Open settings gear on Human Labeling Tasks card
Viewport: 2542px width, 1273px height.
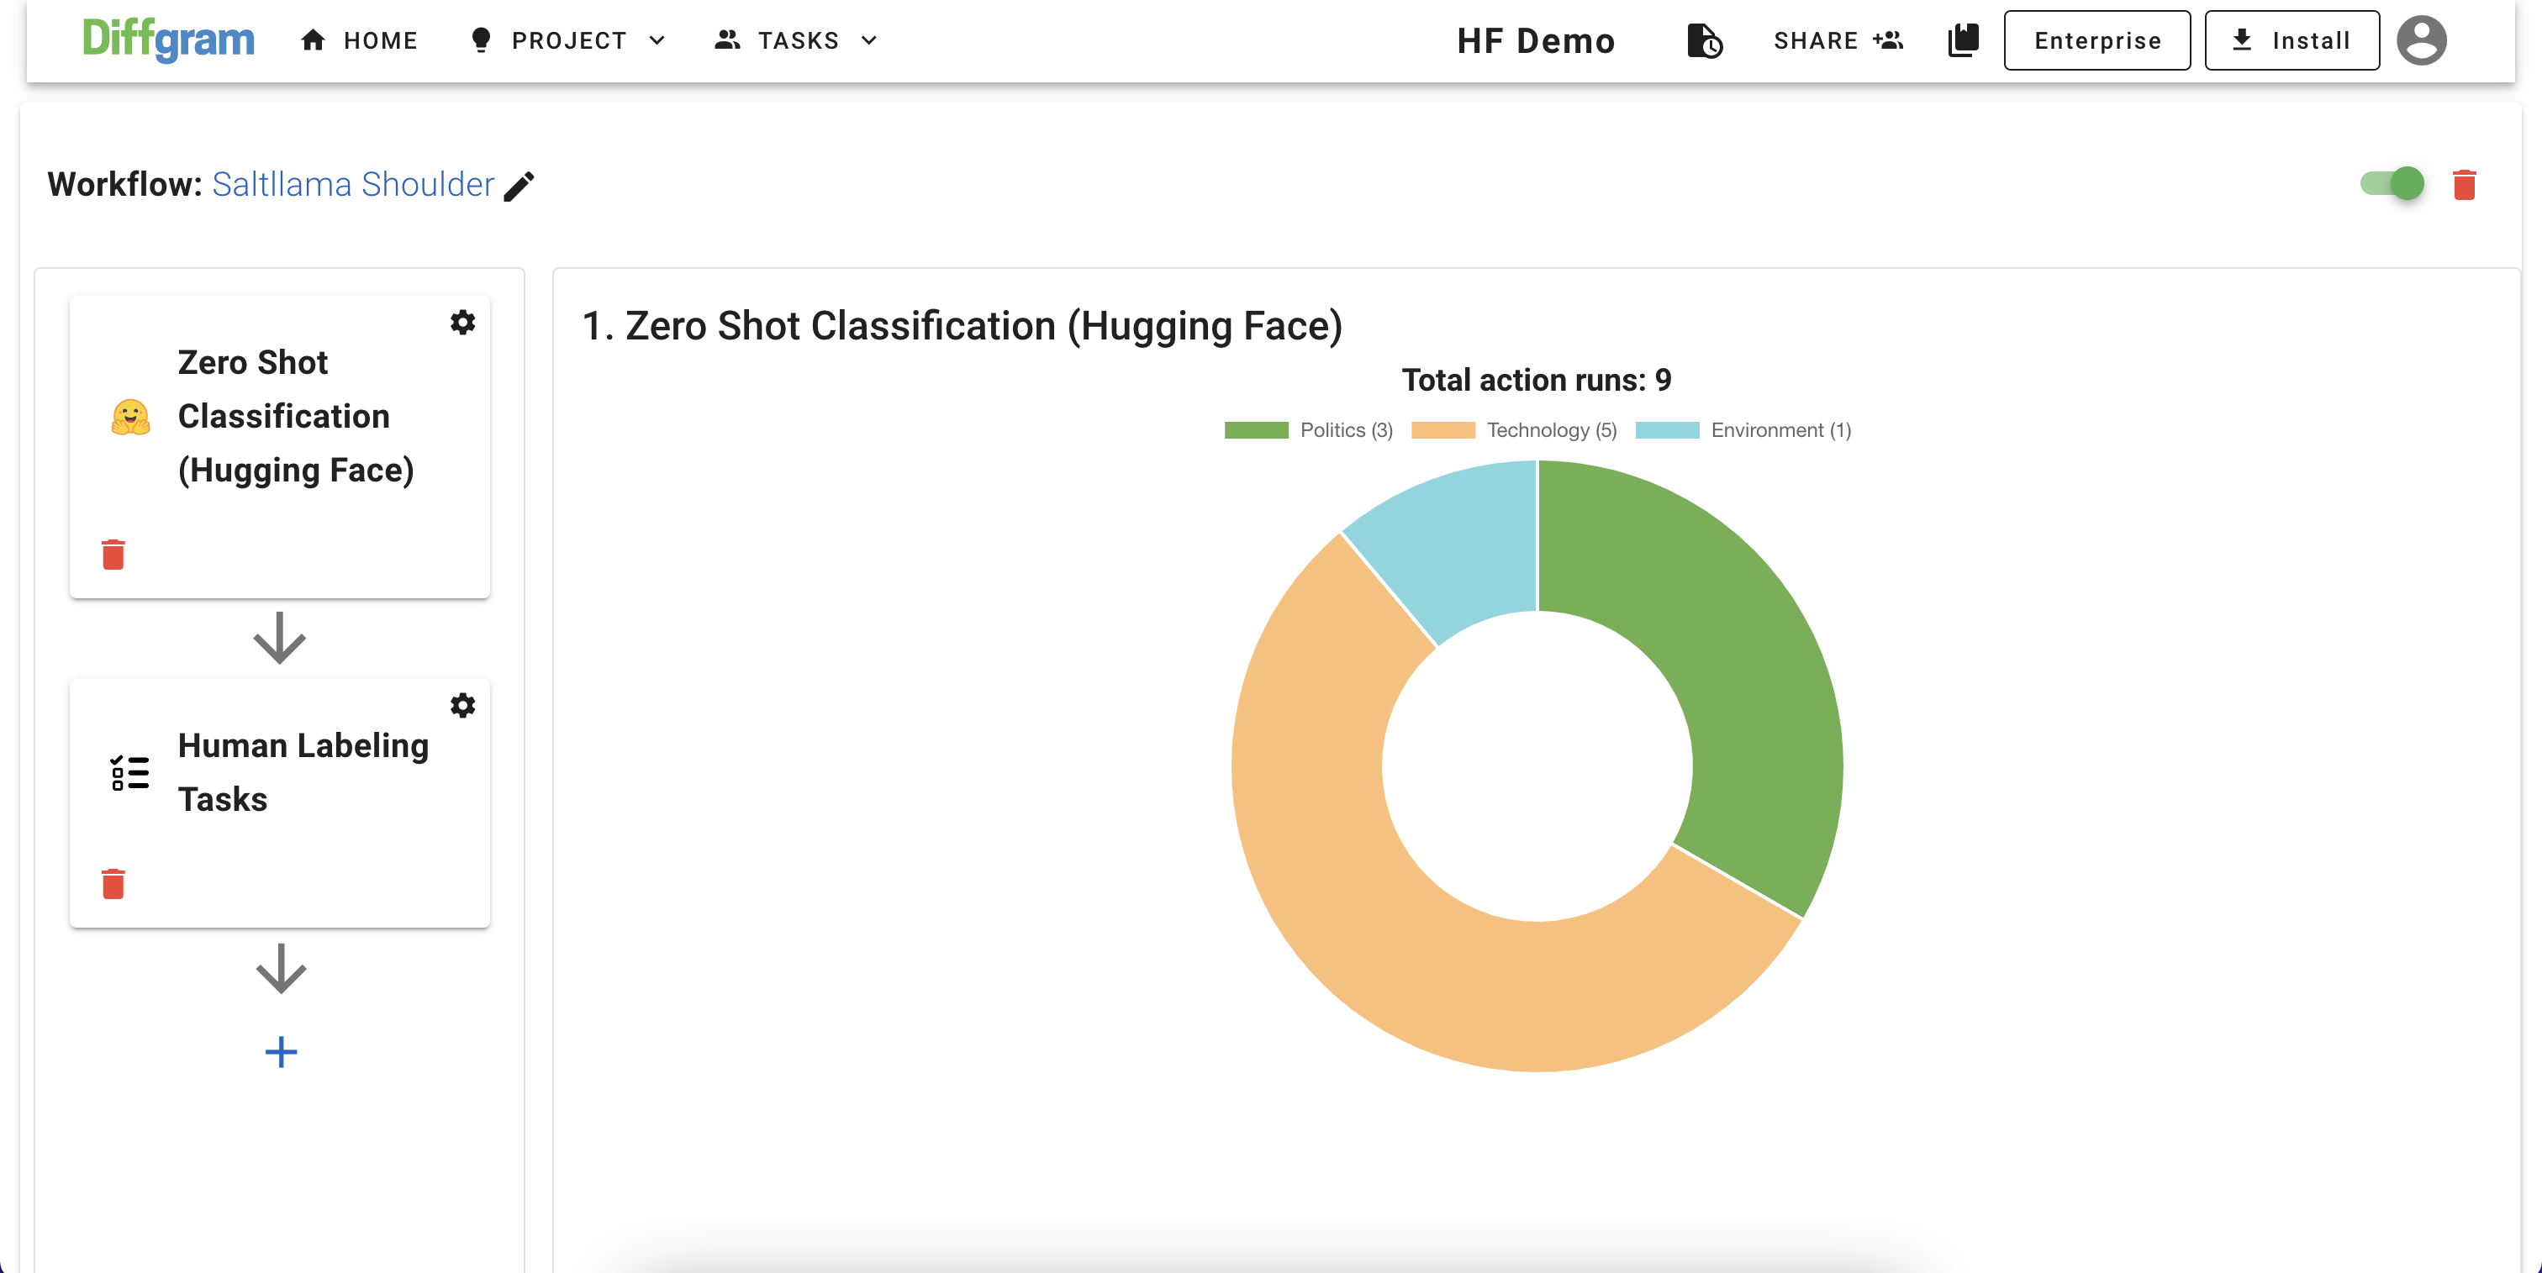[x=463, y=705]
